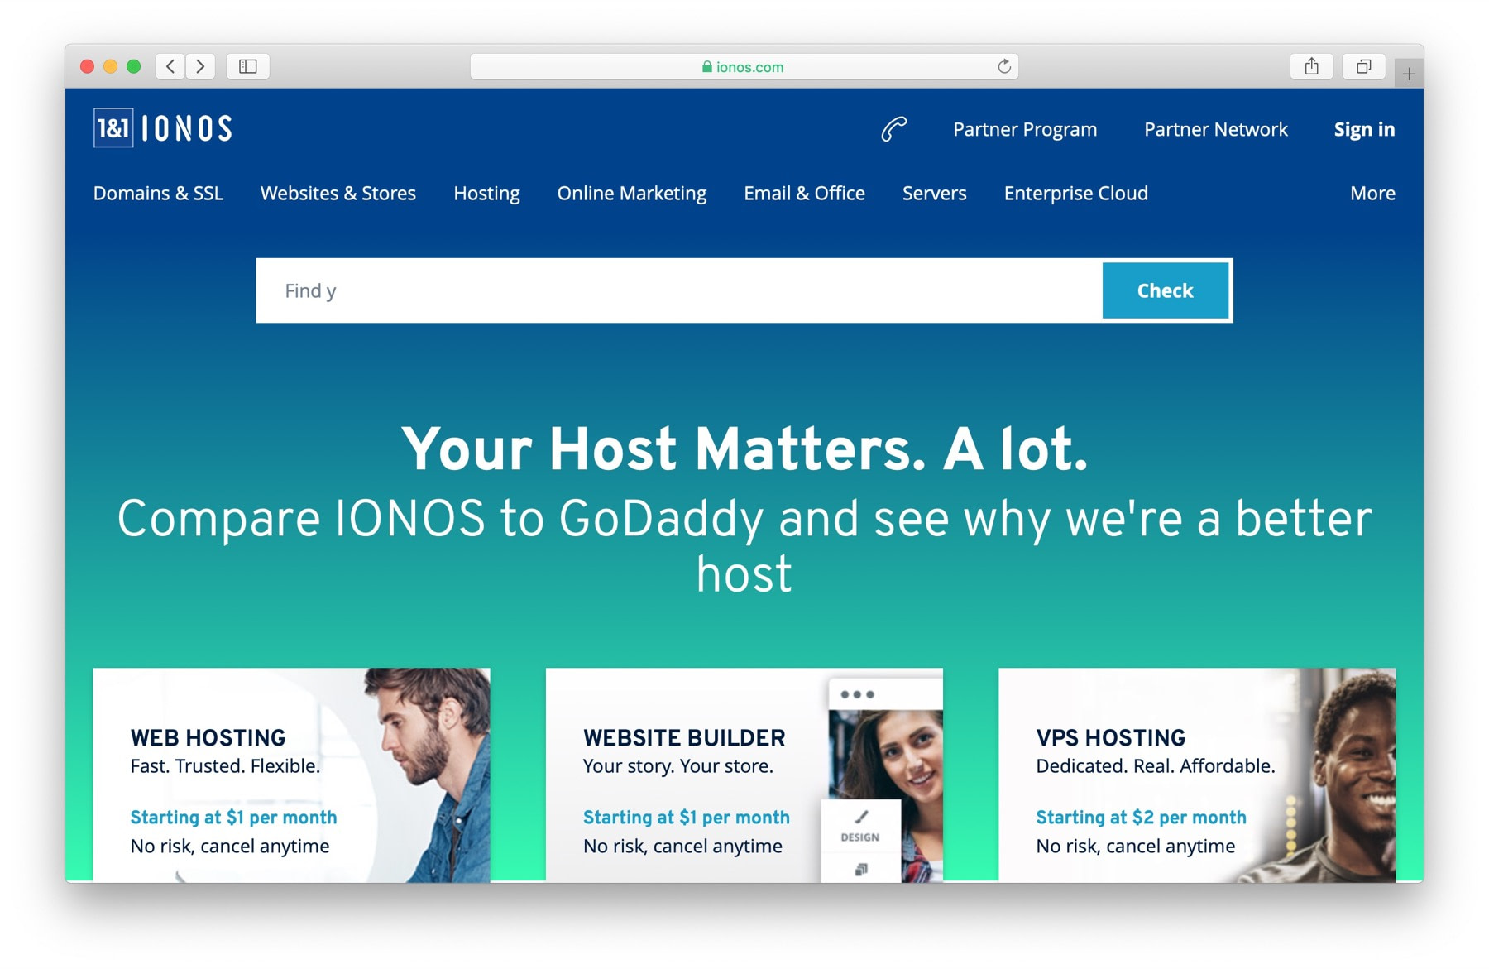The image size is (1489, 969).
Task: Click Sign in
Action: (x=1364, y=129)
